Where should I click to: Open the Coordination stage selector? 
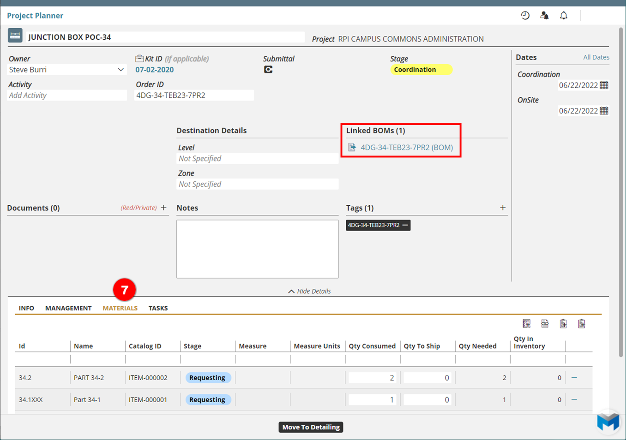point(421,70)
